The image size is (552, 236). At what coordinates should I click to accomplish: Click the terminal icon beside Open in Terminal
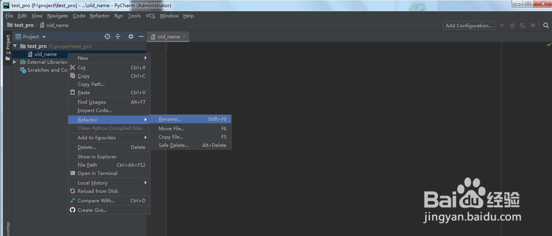coord(73,173)
